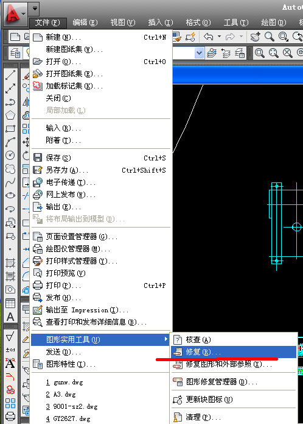Open recent file gunw.dwg
The image size is (303, 424).
coord(64,382)
